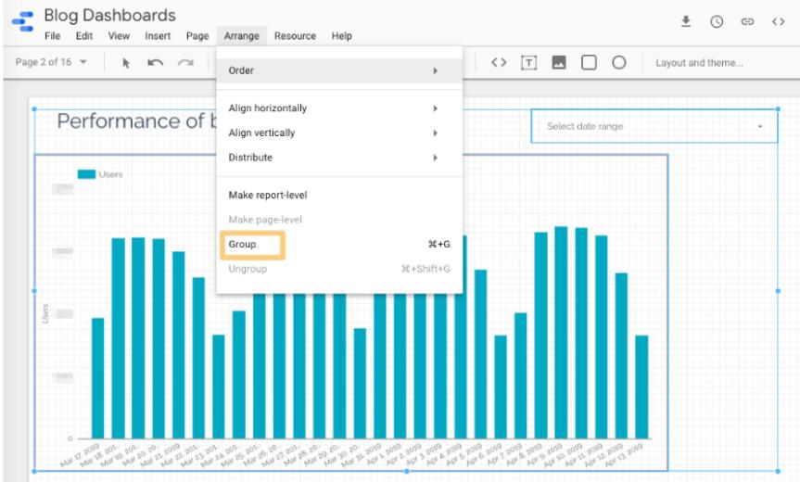This screenshot has height=482, width=800.
Task: Select the circle shape tool
Action: point(618,63)
